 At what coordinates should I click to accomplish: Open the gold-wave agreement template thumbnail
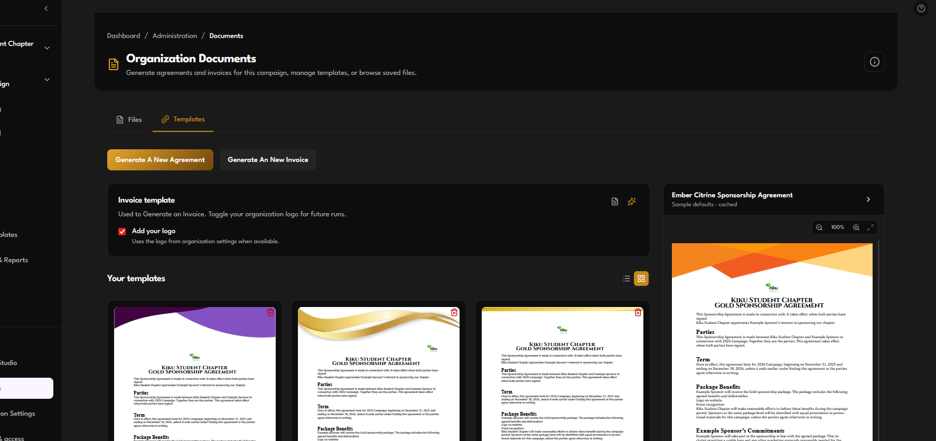(379, 374)
